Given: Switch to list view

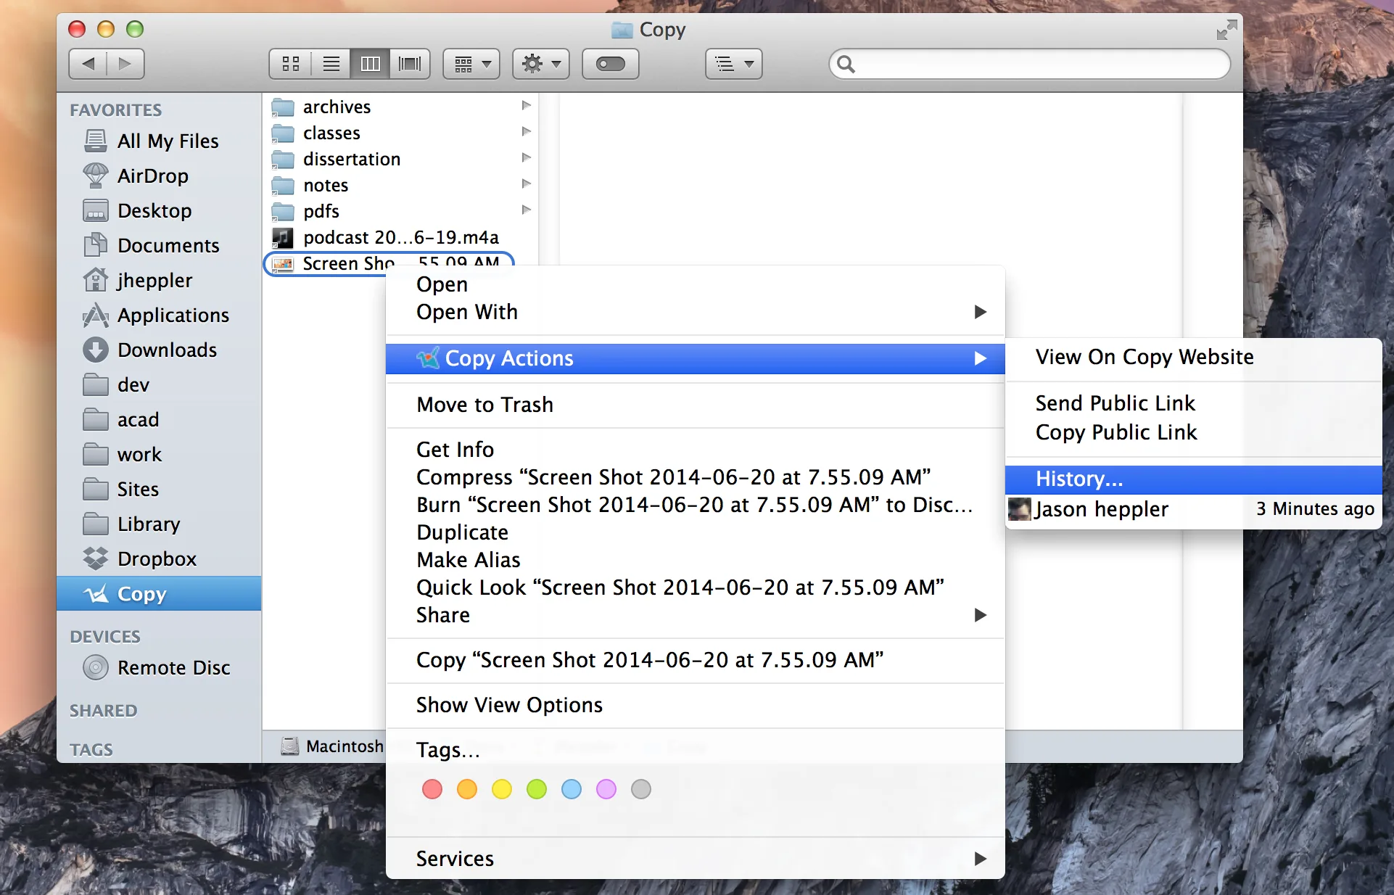Looking at the screenshot, I should (x=331, y=64).
